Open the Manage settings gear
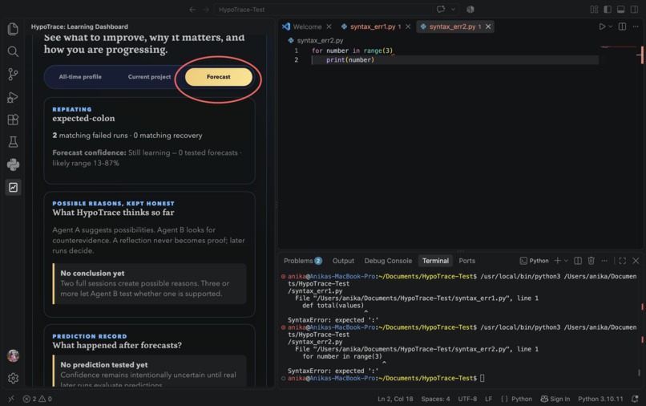The image size is (646, 406). [13, 379]
